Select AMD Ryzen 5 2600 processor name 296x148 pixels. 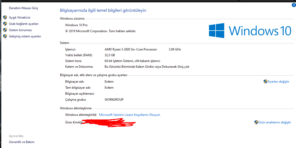pyautogui.click(x=131, y=49)
